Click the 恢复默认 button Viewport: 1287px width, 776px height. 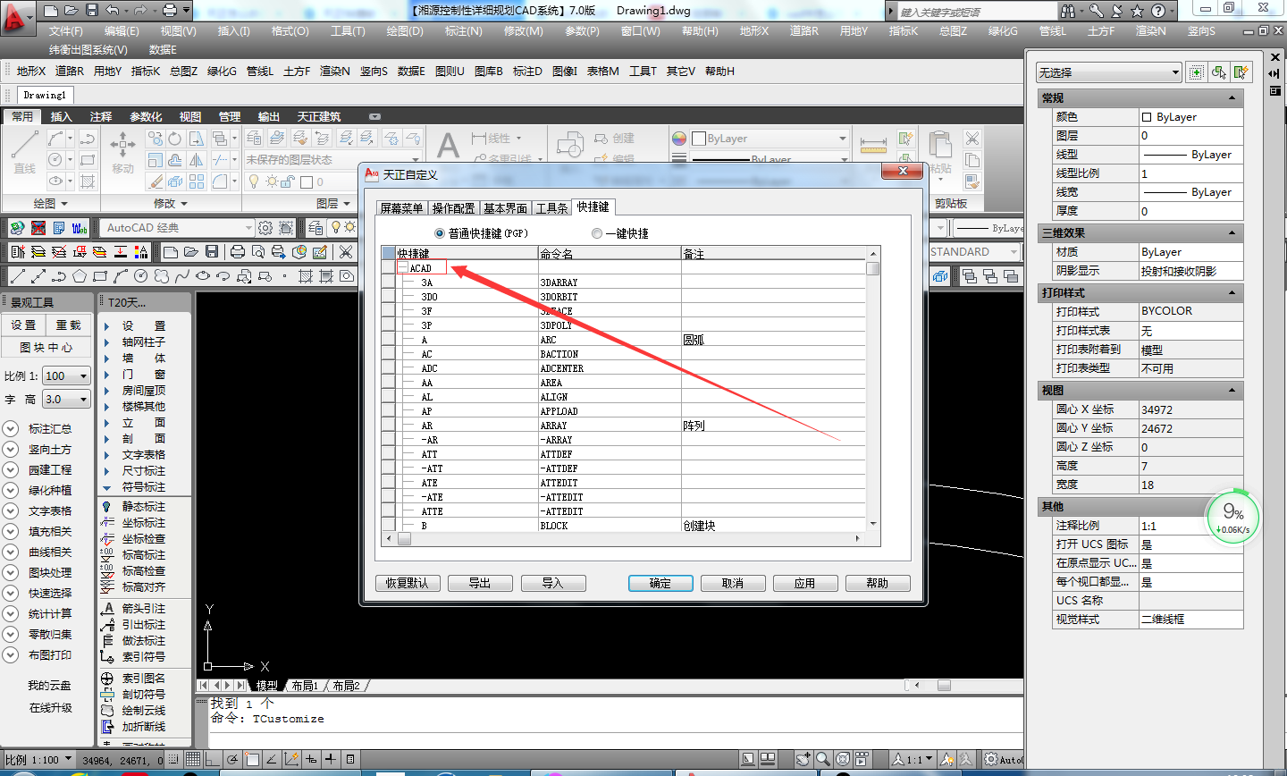tap(408, 583)
